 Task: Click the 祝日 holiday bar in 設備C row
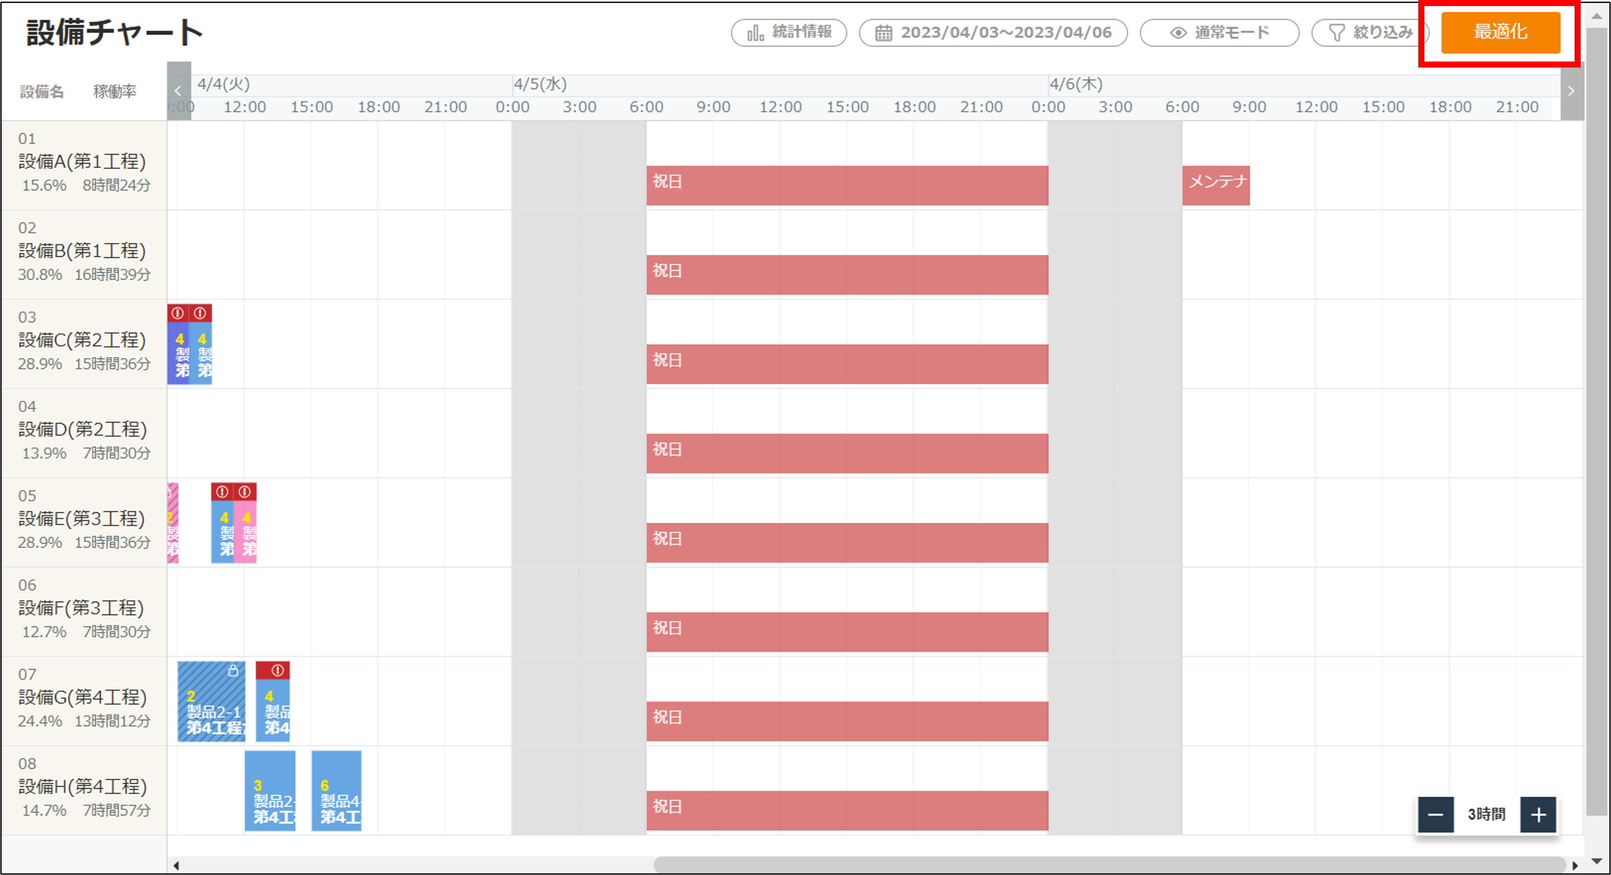(x=848, y=364)
